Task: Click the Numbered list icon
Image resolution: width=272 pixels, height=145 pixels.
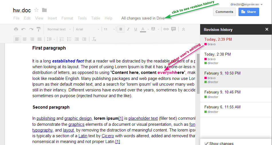Action: (62, 39)
